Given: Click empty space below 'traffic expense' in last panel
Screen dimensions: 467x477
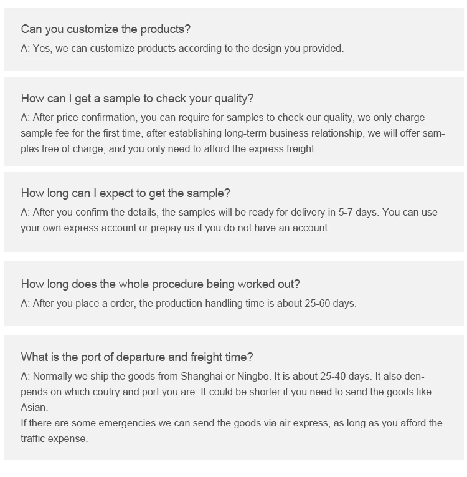Looking at the screenshot, I should 233,452.
